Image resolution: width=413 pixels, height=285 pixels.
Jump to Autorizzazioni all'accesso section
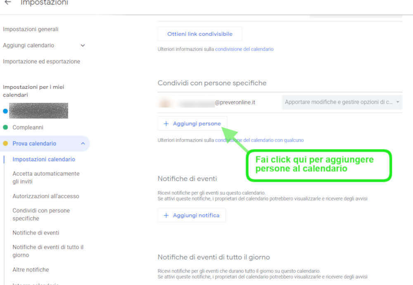[x=46, y=196]
